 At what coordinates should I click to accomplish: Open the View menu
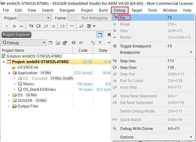coord(32,10)
